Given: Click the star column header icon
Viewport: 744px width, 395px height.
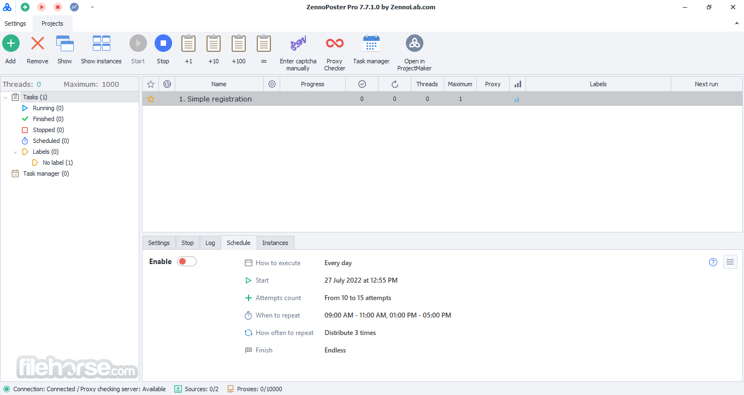Looking at the screenshot, I should (x=151, y=84).
